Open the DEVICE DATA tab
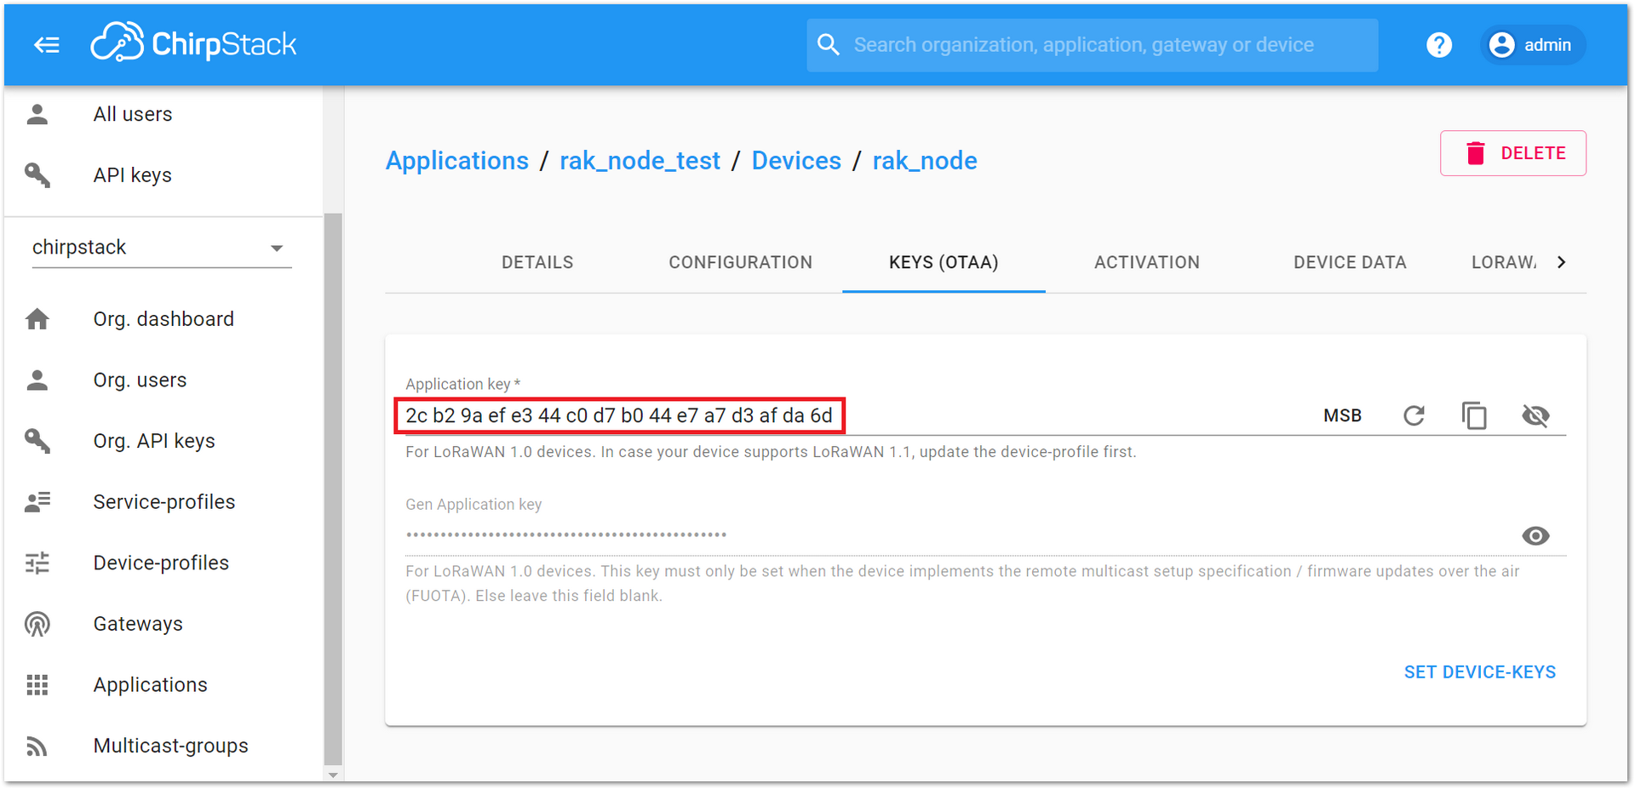The height and width of the screenshot is (789, 1635). click(1350, 262)
